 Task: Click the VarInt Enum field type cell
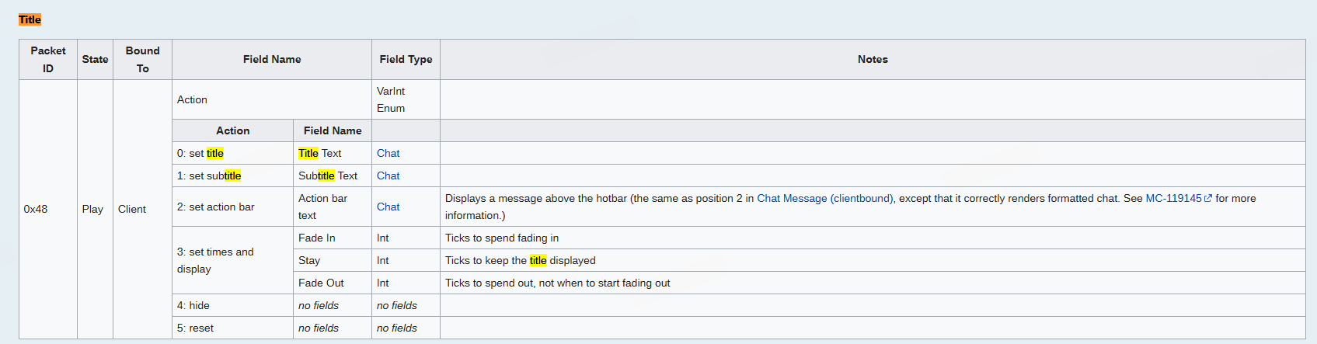click(x=391, y=99)
